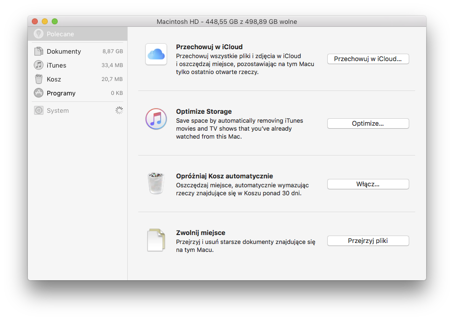The width and height of the screenshot is (454, 320).
Task: Click the Zwolnij miejsce heading
Action: [201, 233]
